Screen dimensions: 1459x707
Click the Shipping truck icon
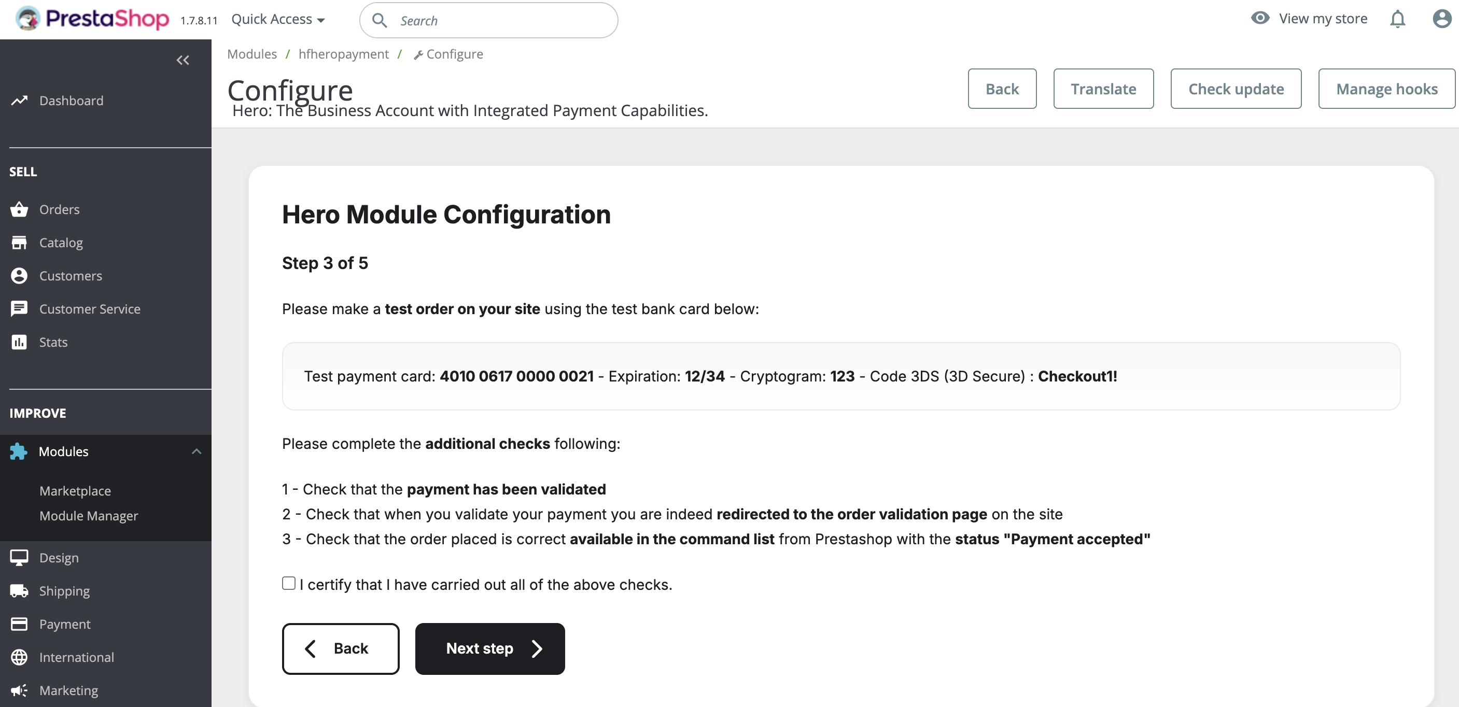(x=19, y=590)
